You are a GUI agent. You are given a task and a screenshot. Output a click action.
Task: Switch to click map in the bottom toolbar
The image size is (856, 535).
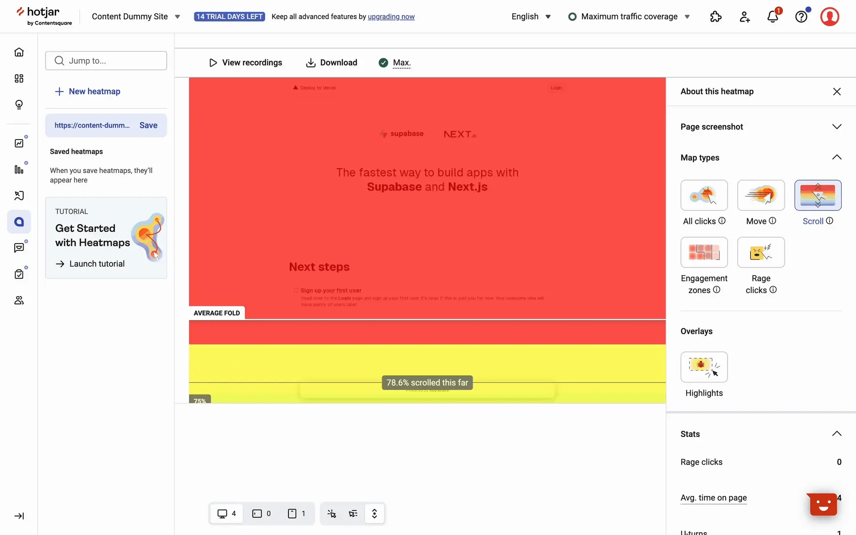click(332, 514)
